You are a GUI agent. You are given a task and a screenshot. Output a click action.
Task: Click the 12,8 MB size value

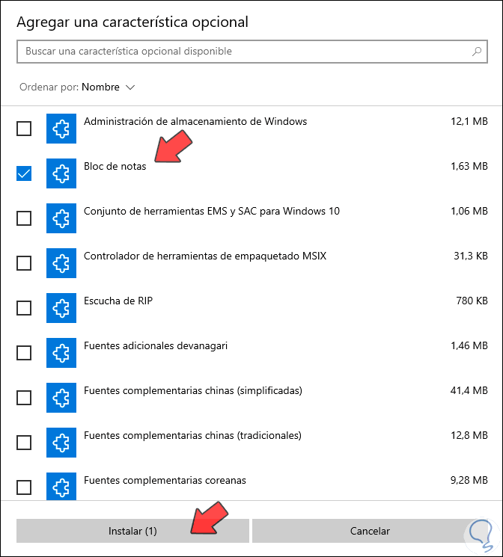[x=469, y=436]
